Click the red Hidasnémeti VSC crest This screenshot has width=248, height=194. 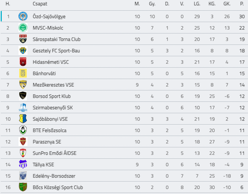[x=23, y=62]
